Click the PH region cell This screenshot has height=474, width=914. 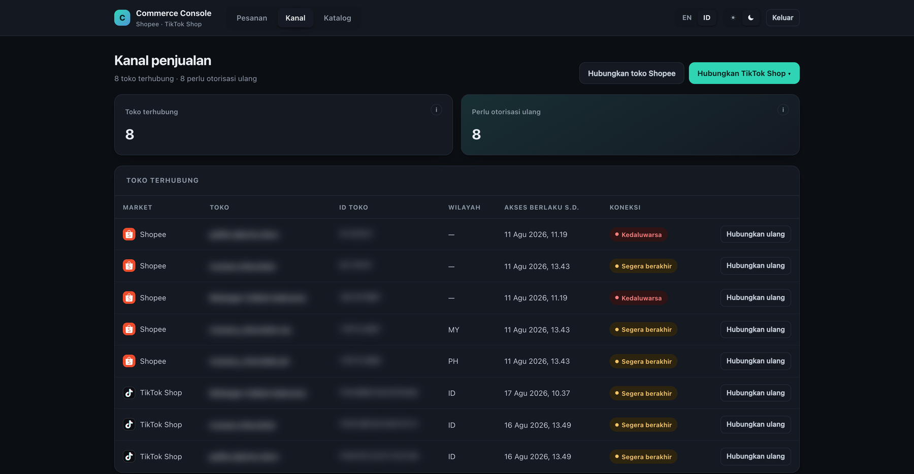453,361
